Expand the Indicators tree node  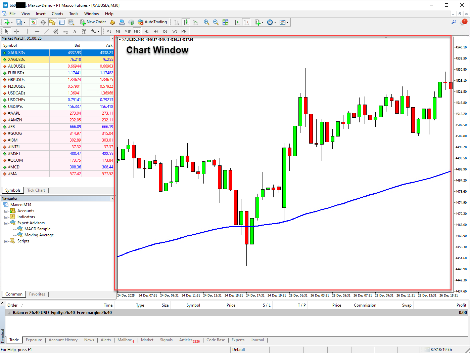[x=6, y=217]
